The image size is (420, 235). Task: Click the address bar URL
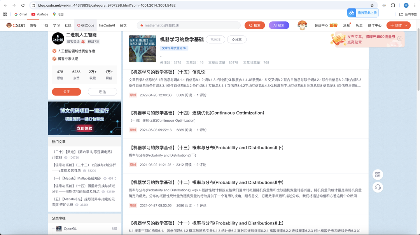click(x=107, y=5)
